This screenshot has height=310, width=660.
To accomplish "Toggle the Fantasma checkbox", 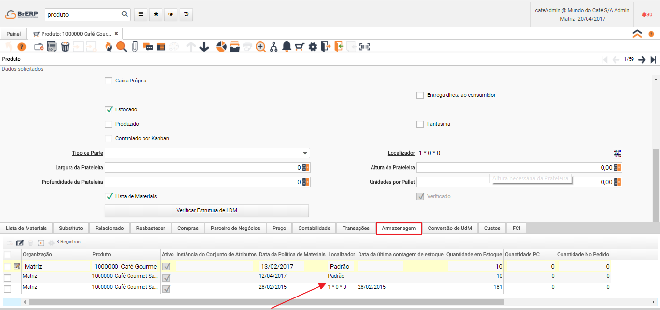I will (420, 124).
